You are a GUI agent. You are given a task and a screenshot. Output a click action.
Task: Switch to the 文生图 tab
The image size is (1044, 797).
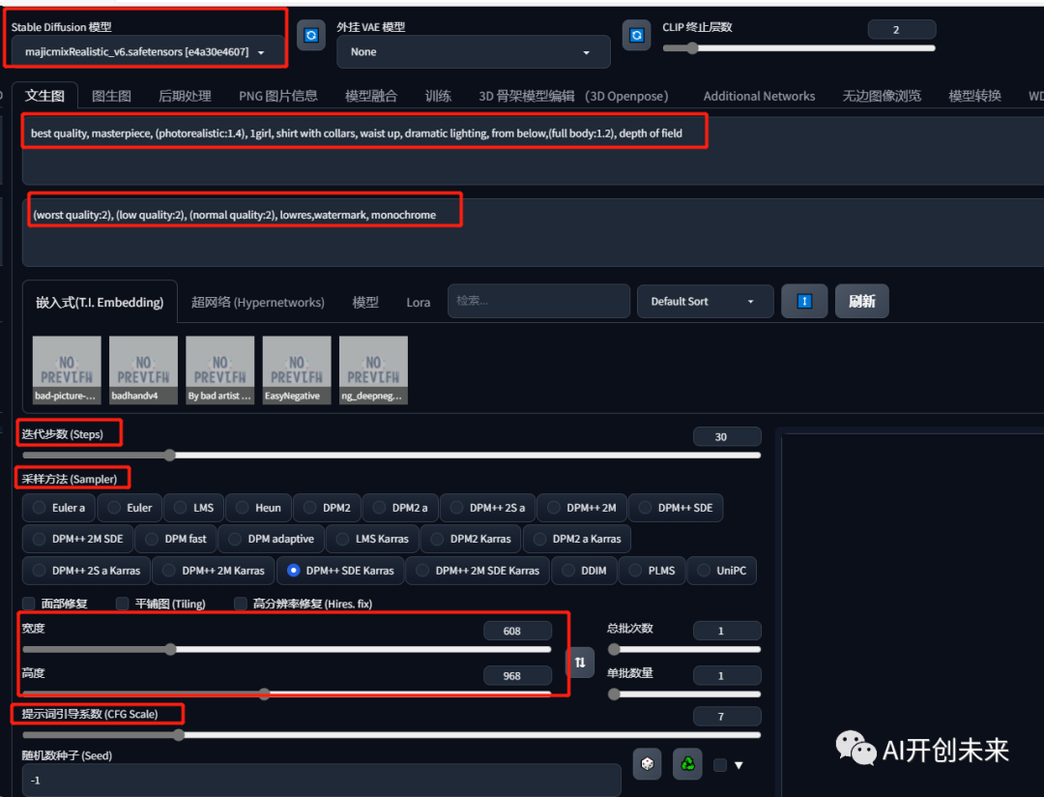pos(44,96)
